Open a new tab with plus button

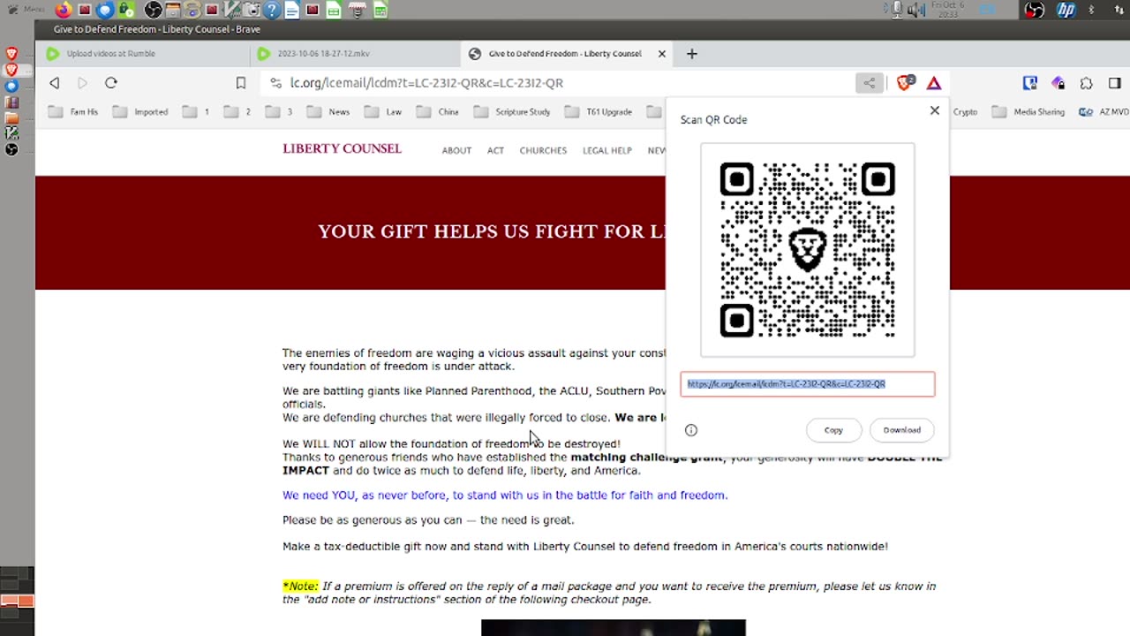point(692,54)
